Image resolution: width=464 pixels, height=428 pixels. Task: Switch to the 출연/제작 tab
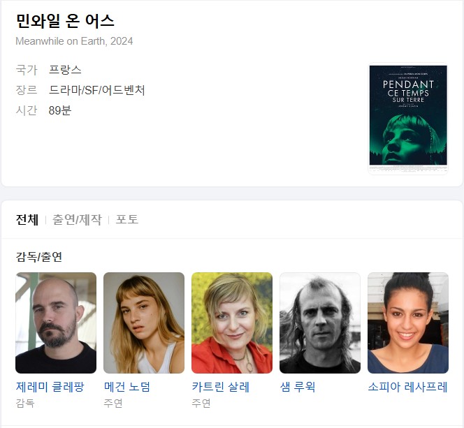tap(77, 219)
